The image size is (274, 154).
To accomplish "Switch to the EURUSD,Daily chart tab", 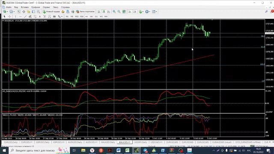I will [11, 142].
